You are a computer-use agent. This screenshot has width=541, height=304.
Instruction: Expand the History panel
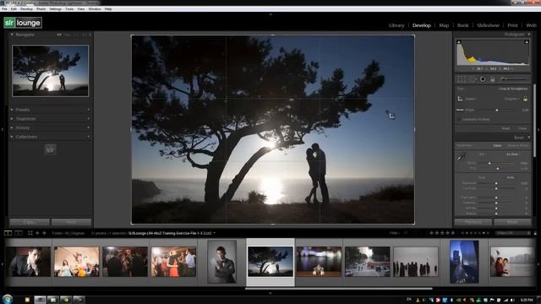[x=12, y=128]
